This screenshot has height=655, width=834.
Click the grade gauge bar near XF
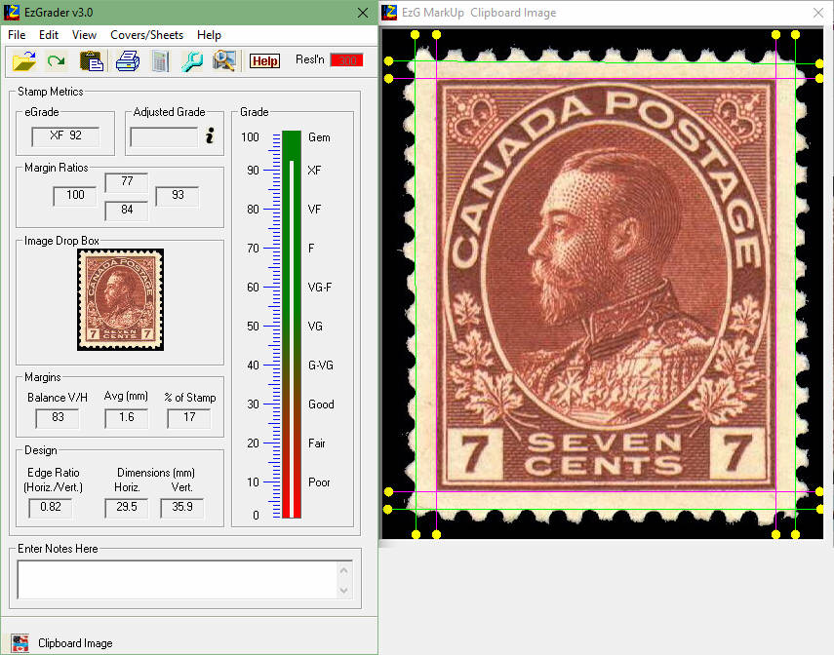(291, 171)
